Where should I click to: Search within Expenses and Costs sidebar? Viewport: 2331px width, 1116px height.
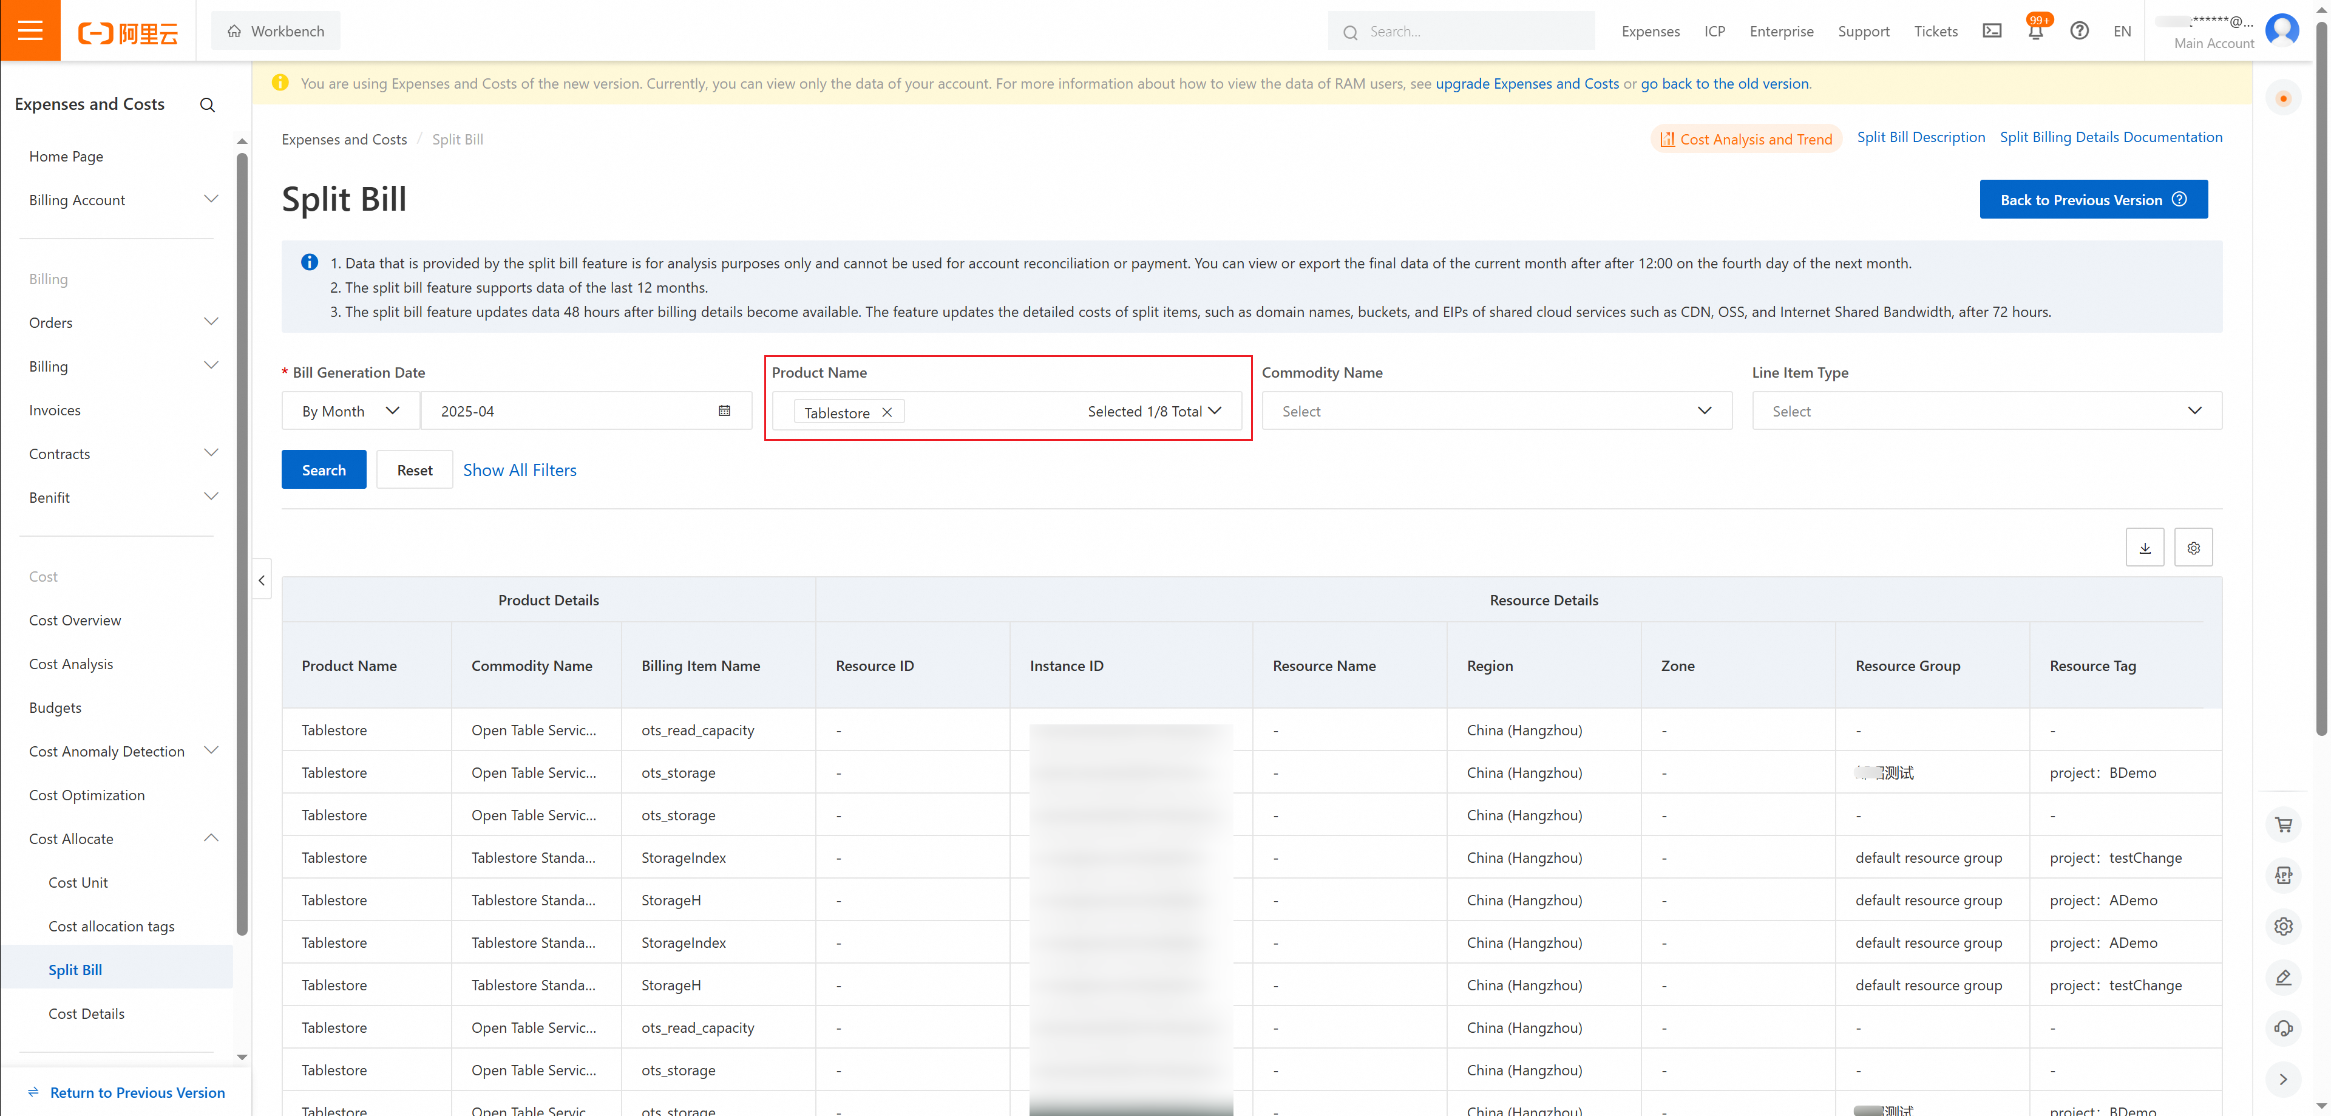(207, 105)
